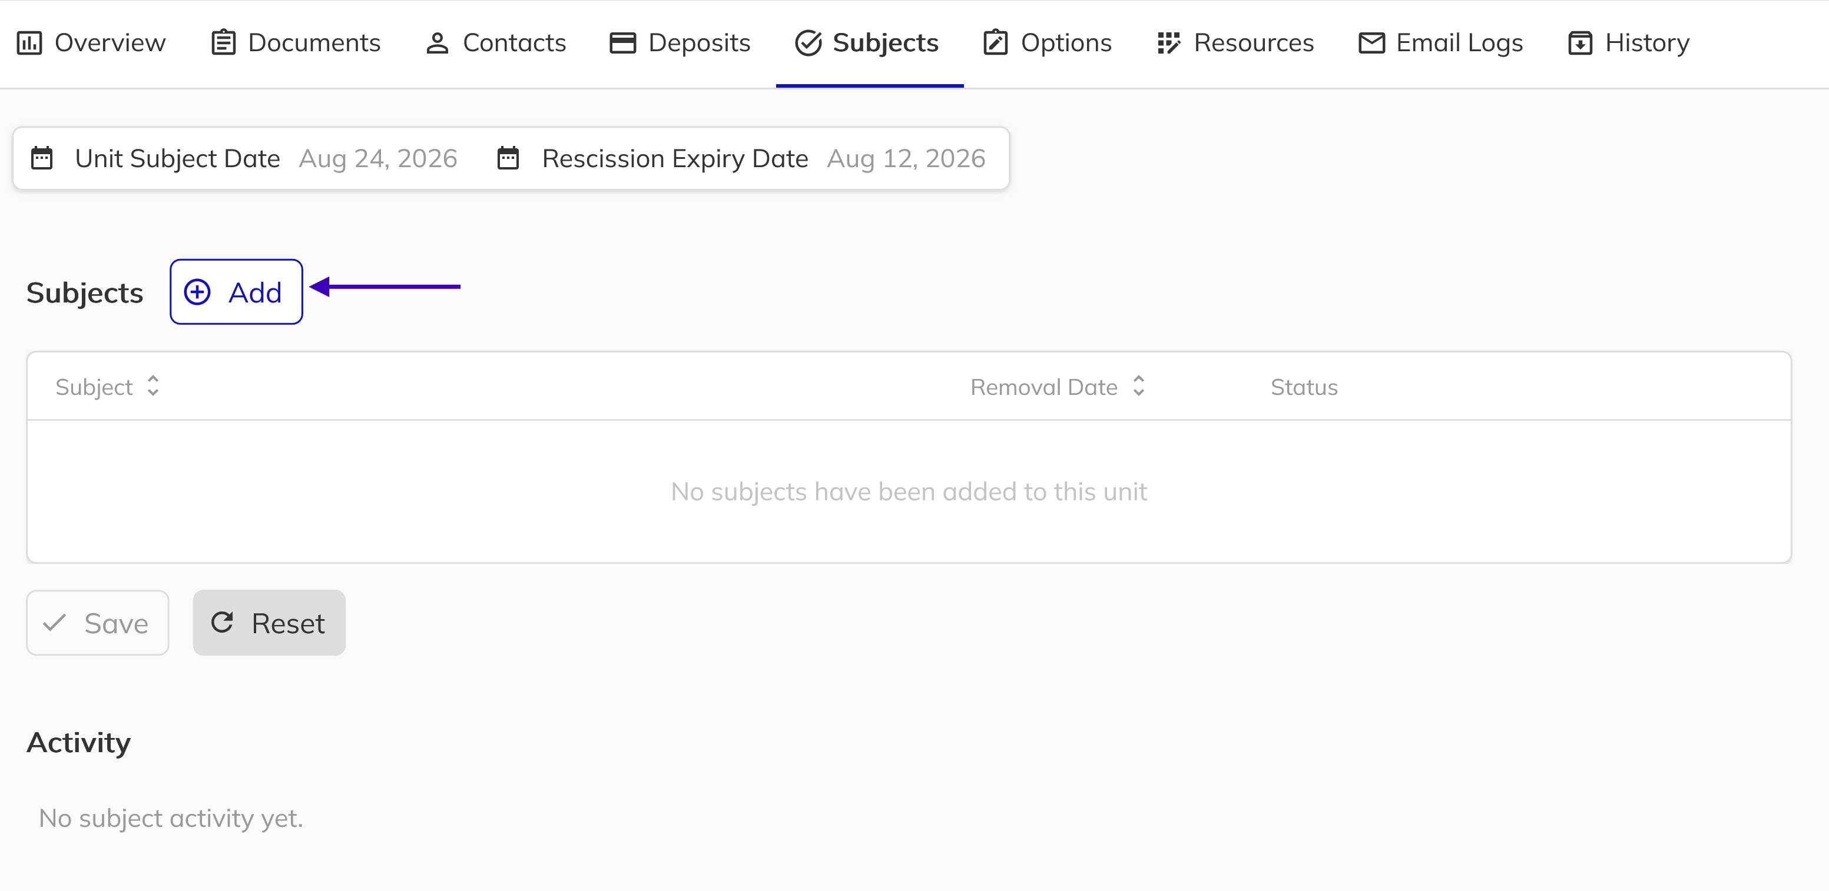
Task: Click the Resources grid-pencil icon
Action: pos(1169,44)
